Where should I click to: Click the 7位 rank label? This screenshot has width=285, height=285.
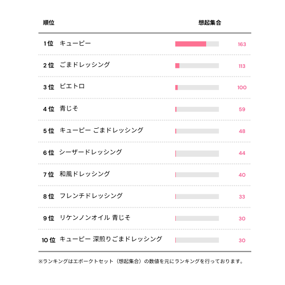(48, 175)
